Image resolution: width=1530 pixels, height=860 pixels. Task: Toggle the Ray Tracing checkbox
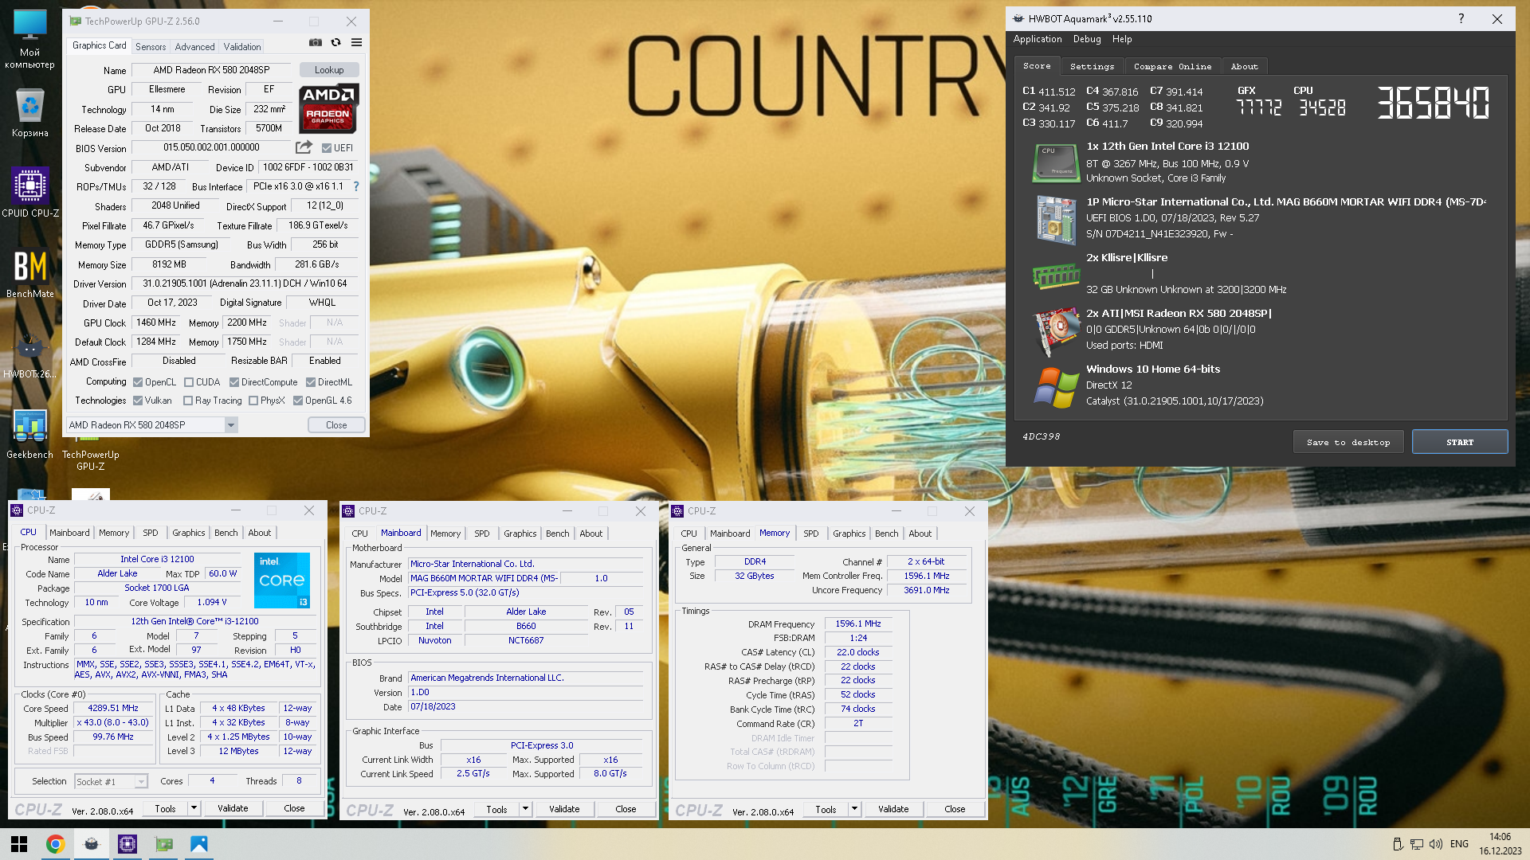click(x=188, y=401)
